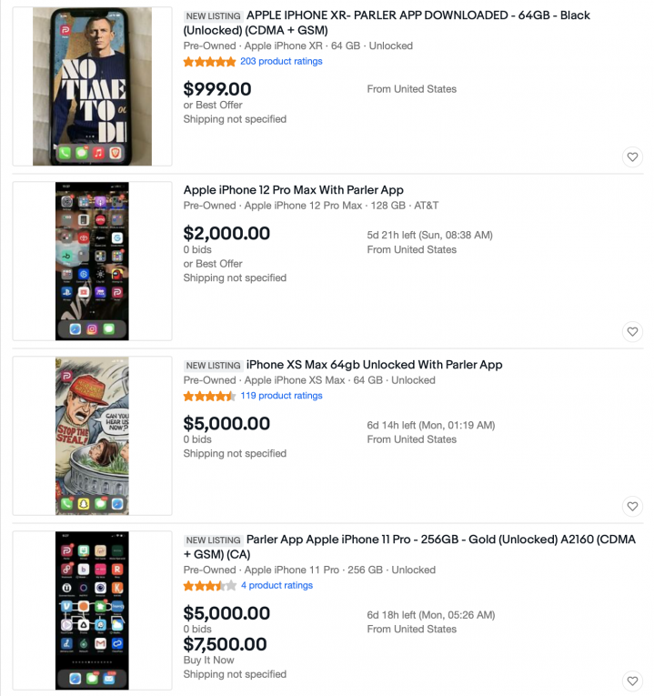
Task: Add iPhone XR listing to watchlist heart
Action: click(632, 157)
